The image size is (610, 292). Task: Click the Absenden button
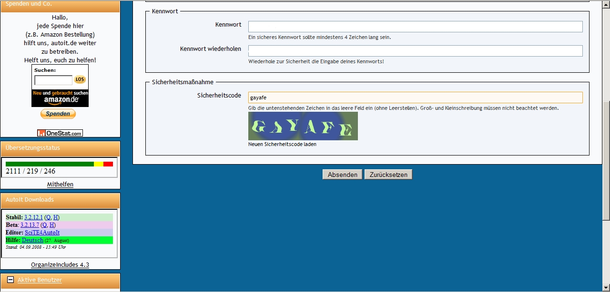[342, 175]
